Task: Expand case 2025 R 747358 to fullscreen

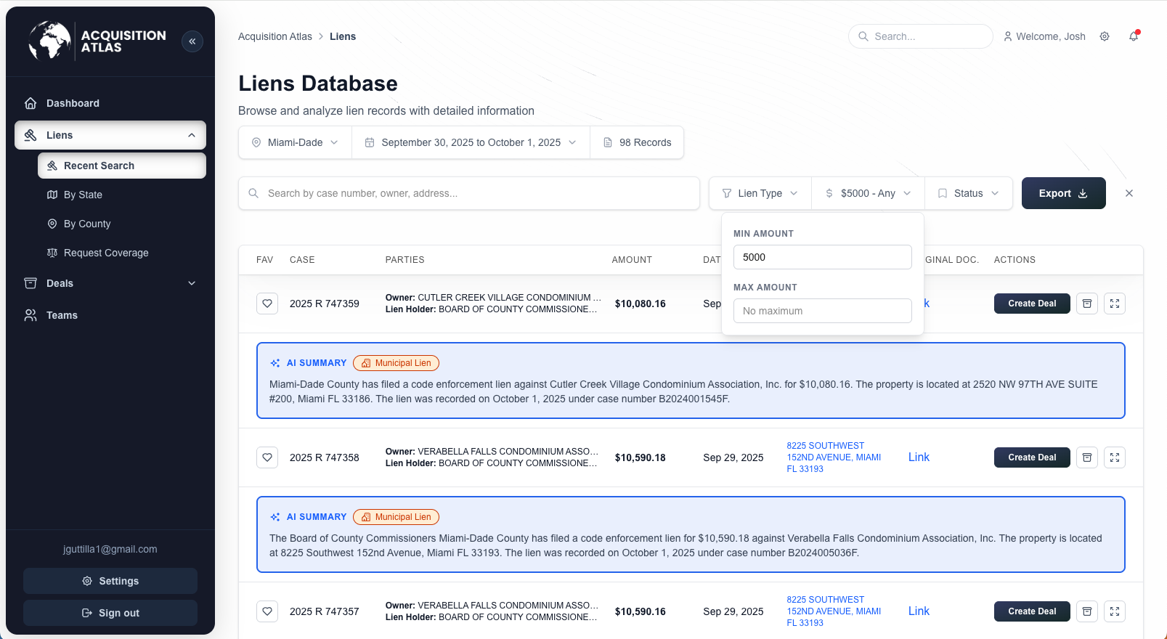Action: pos(1115,457)
